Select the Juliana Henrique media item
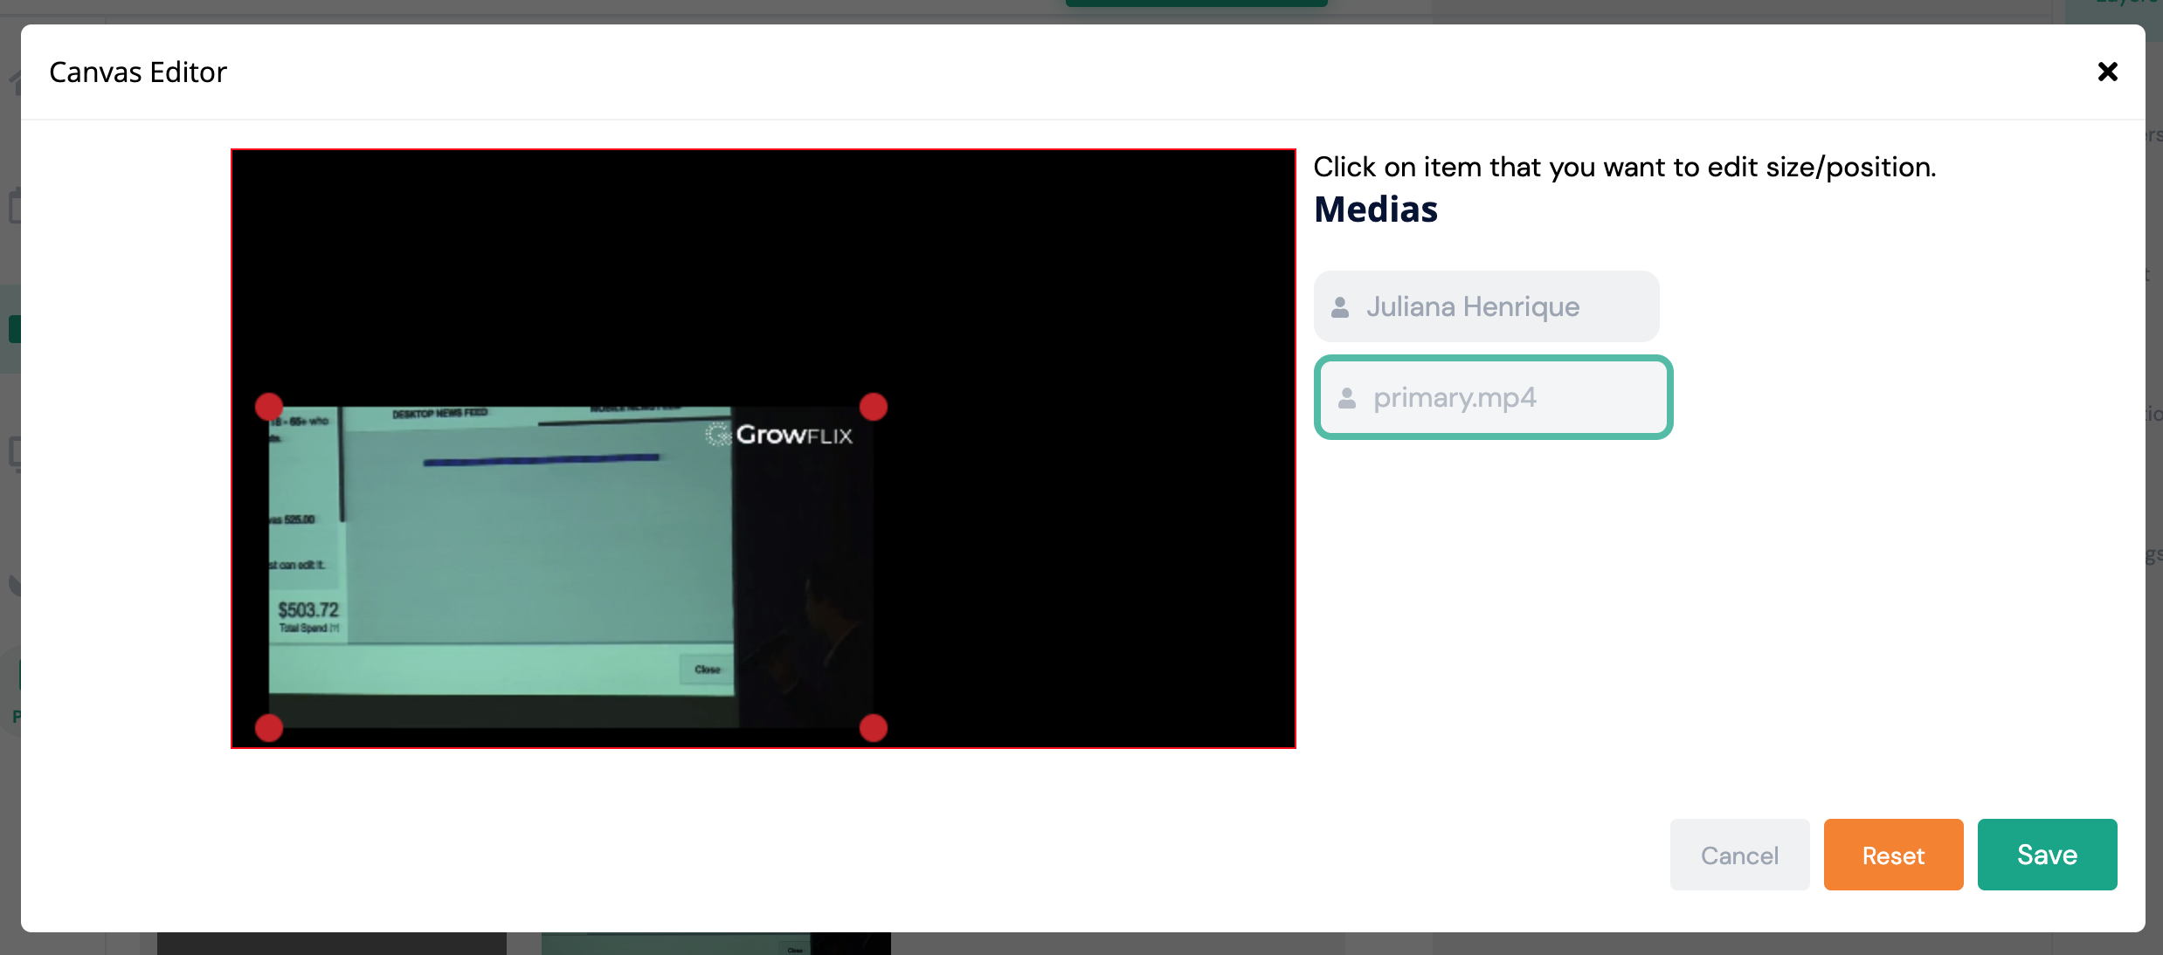The height and width of the screenshot is (955, 2163). click(1485, 306)
